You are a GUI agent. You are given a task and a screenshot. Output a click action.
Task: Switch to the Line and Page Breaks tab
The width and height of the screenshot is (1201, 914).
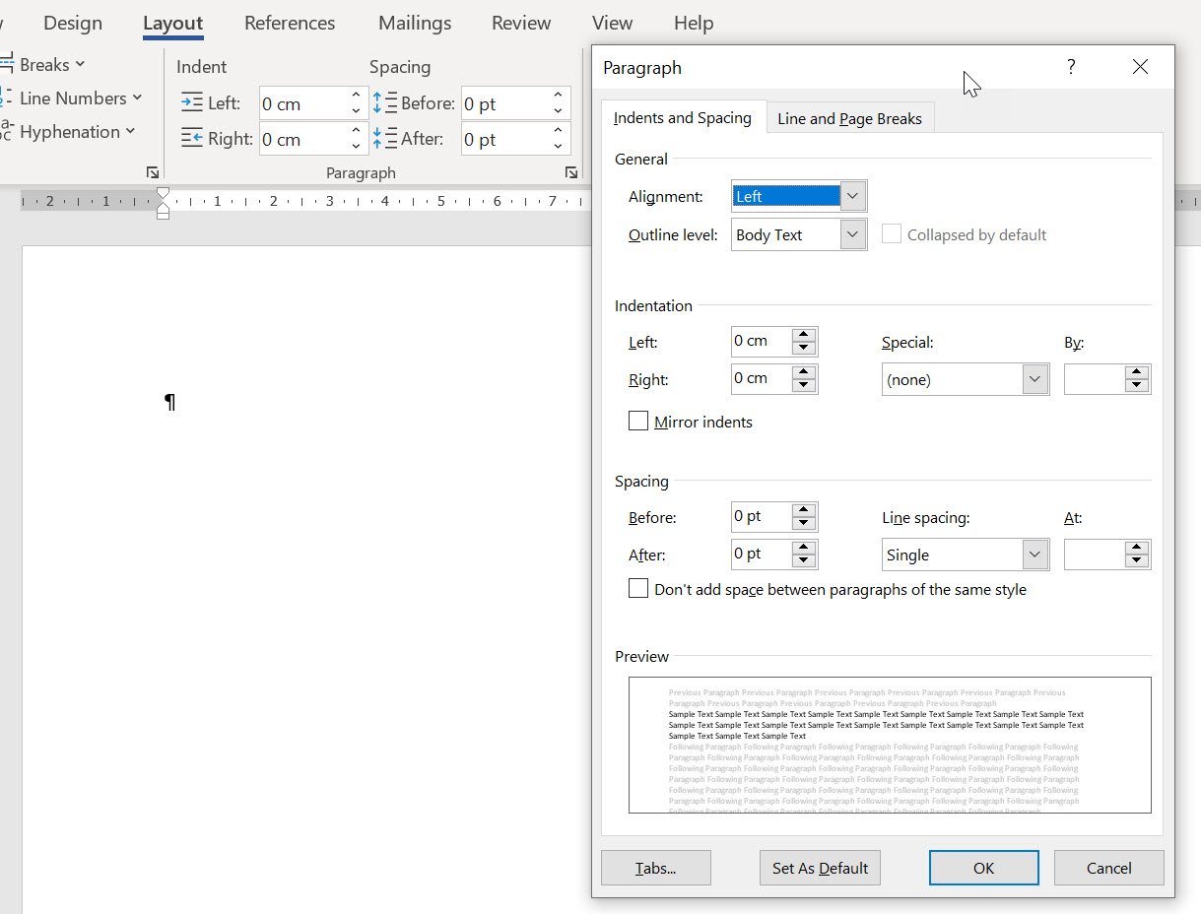849,117
